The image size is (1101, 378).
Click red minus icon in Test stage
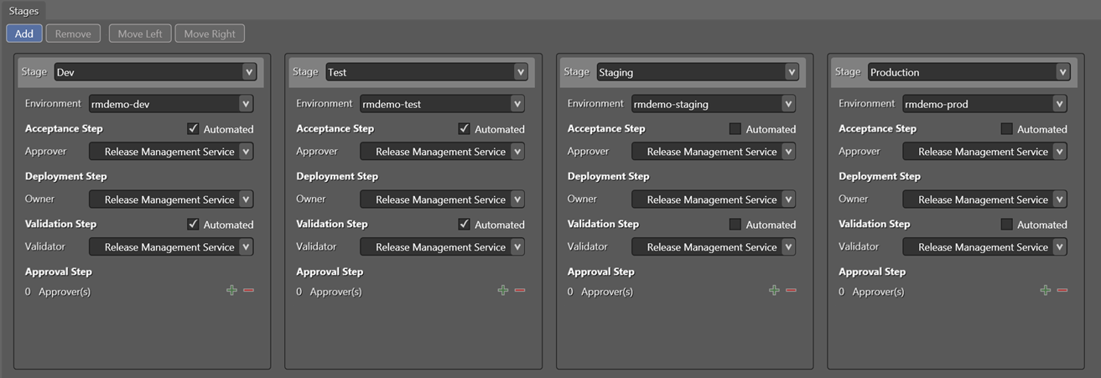tap(520, 290)
